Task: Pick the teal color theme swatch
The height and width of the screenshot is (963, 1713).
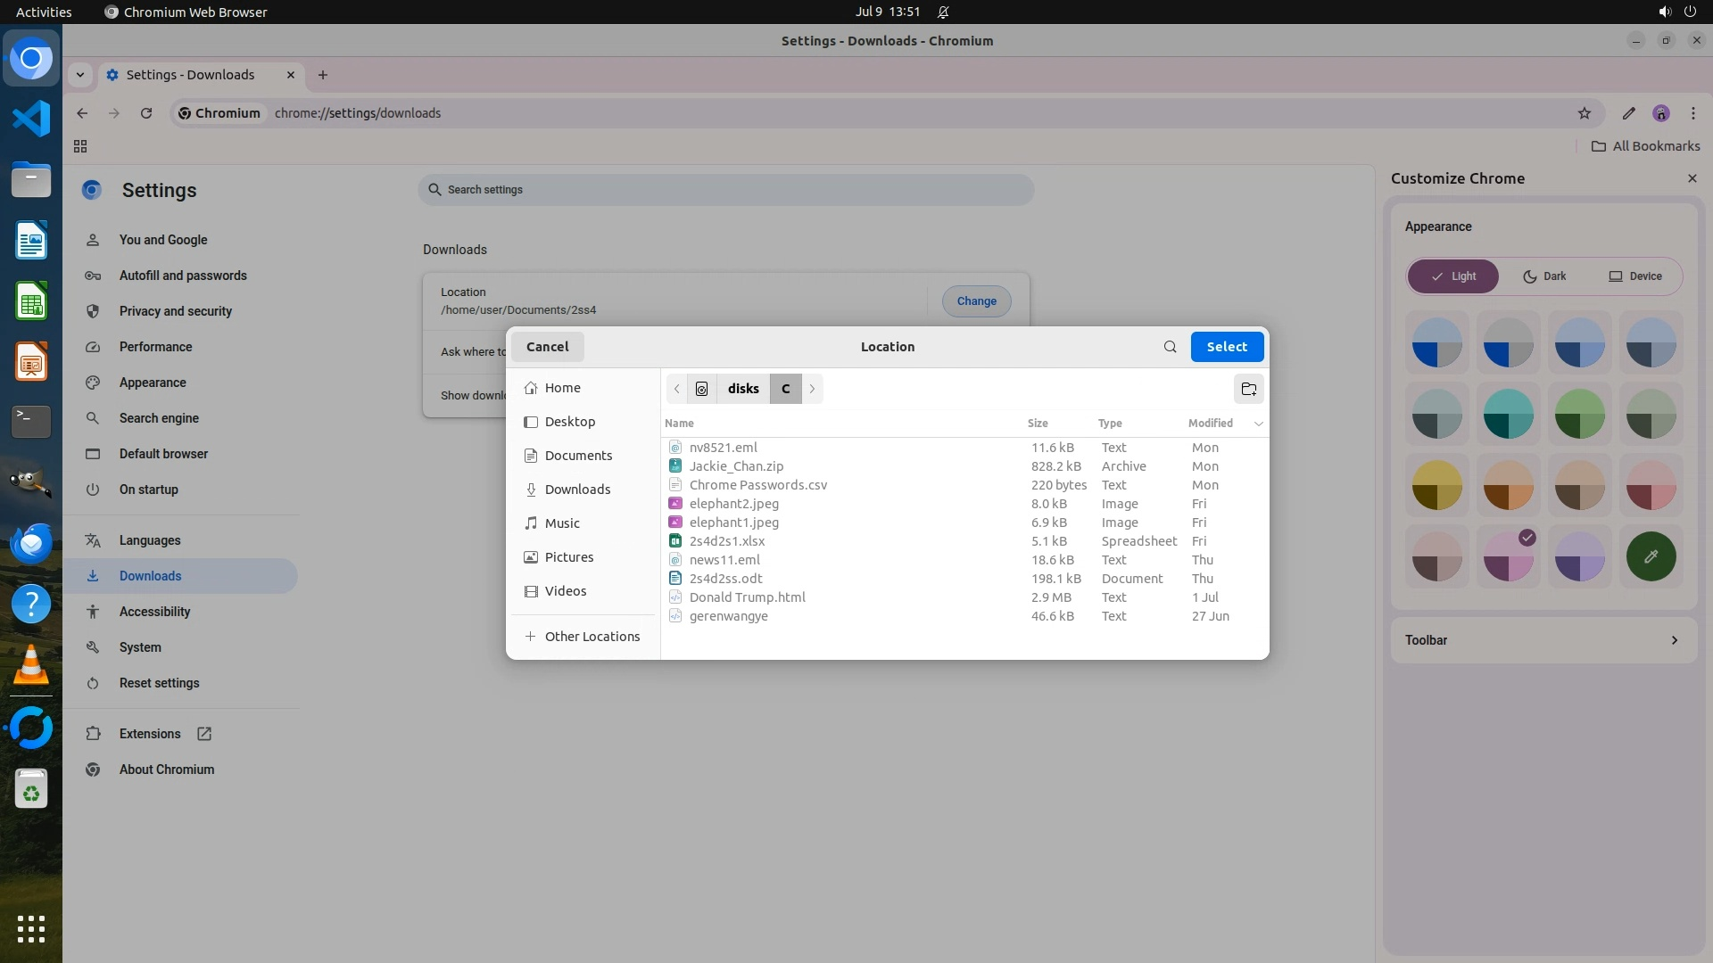Action: [x=1508, y=414]
